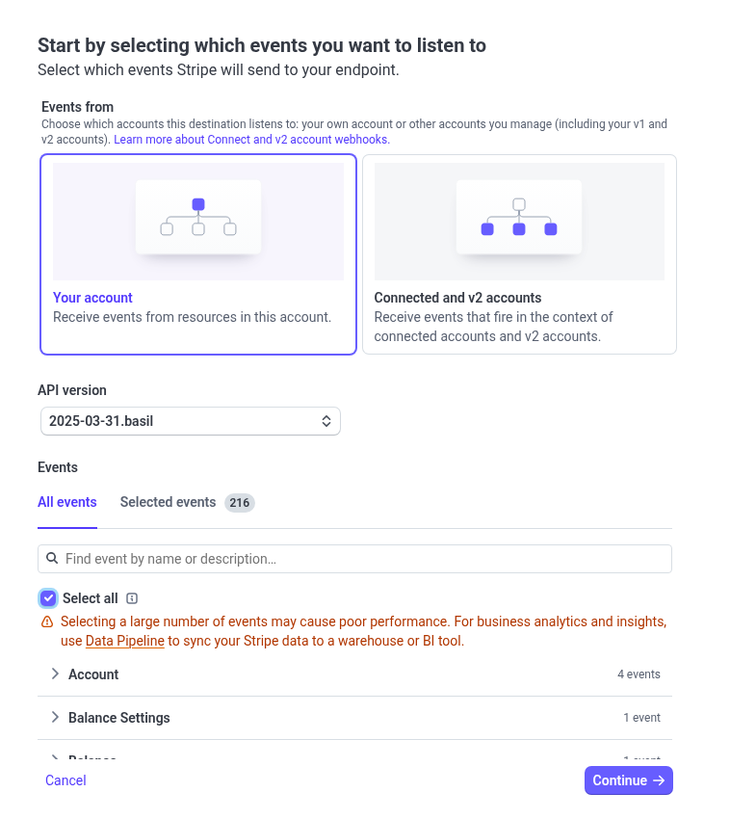The width and height of the screenshot is (730, 819).
Task: Uncheck the Select all checkbox
Action: [48, 597]
